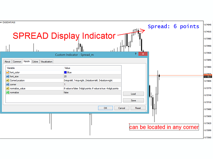Click the corner integer type icon
This screenshot has width=213, height=159.
7,84
